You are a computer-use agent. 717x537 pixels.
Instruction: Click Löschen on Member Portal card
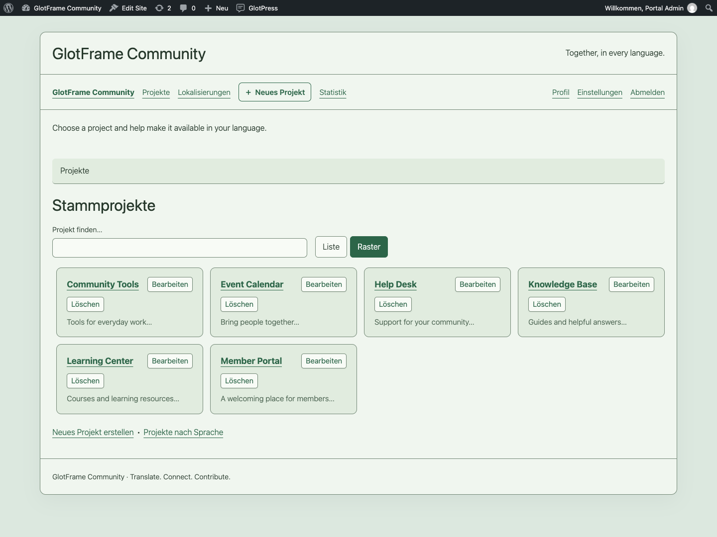pos(239,381)
